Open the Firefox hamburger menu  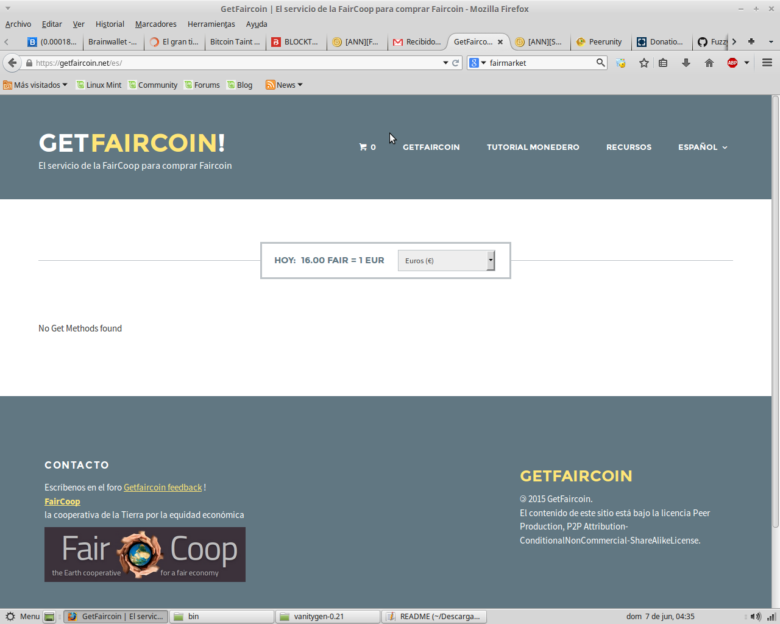pos(767,63)
